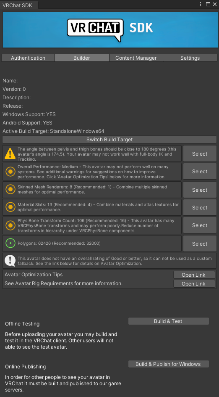
Task: Click the Overall Performance medium rating icon
Action: pyautogui.click(x=10, y=172)
